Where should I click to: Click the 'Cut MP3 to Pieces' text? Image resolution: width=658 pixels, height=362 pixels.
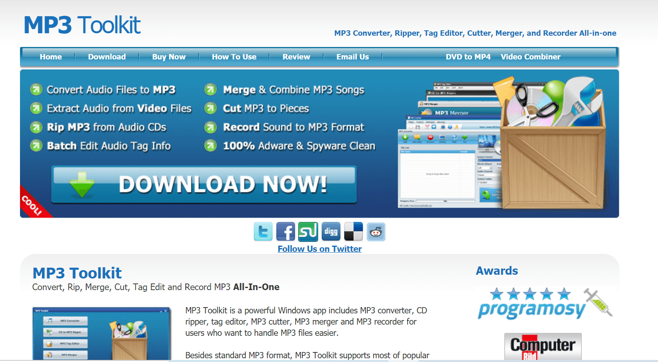[266, 108]
